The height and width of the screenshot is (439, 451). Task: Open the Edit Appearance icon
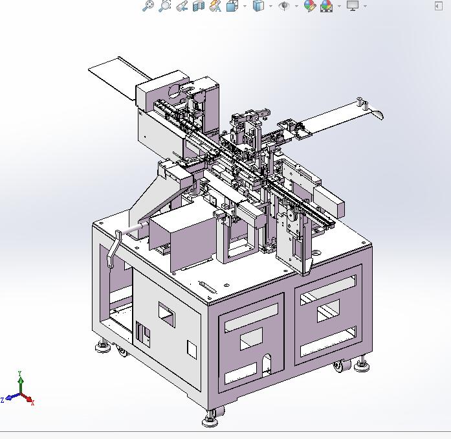pyautogui.click(x=310, y=6)
